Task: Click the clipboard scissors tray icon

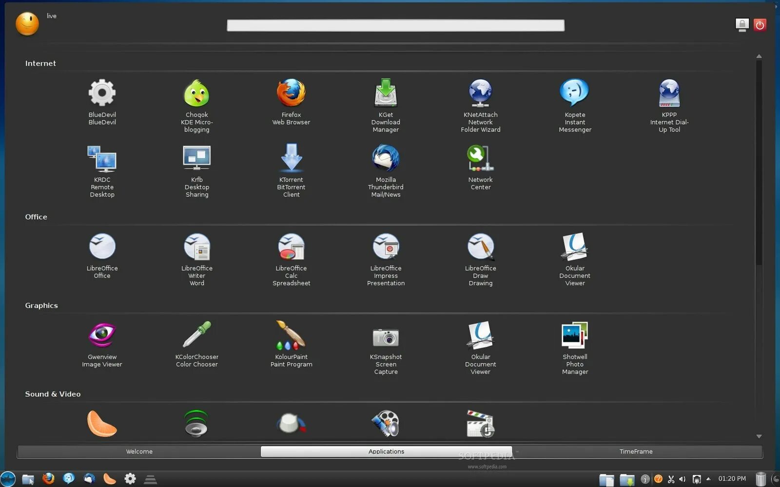Action: [x=671, y=479]
